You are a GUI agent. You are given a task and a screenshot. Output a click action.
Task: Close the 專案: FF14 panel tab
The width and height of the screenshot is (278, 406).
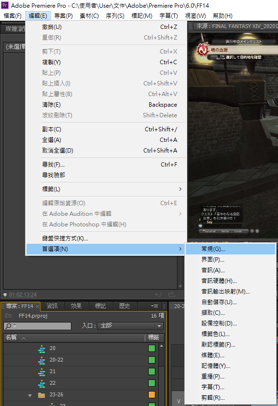tap(37, 307)
